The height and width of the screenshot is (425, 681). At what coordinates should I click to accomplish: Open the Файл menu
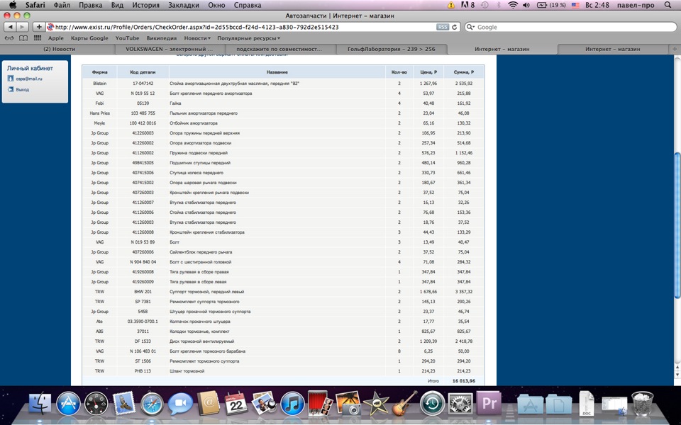point(62,5)
